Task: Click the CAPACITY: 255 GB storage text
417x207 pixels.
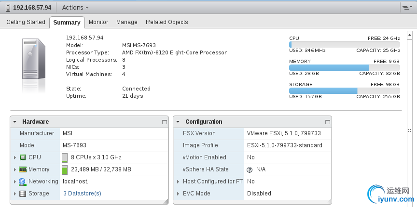Action: (378, 97)
